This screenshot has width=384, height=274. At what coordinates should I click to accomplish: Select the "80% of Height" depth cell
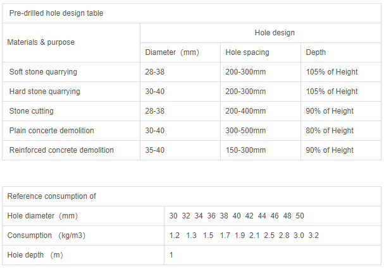coord(330,131)
